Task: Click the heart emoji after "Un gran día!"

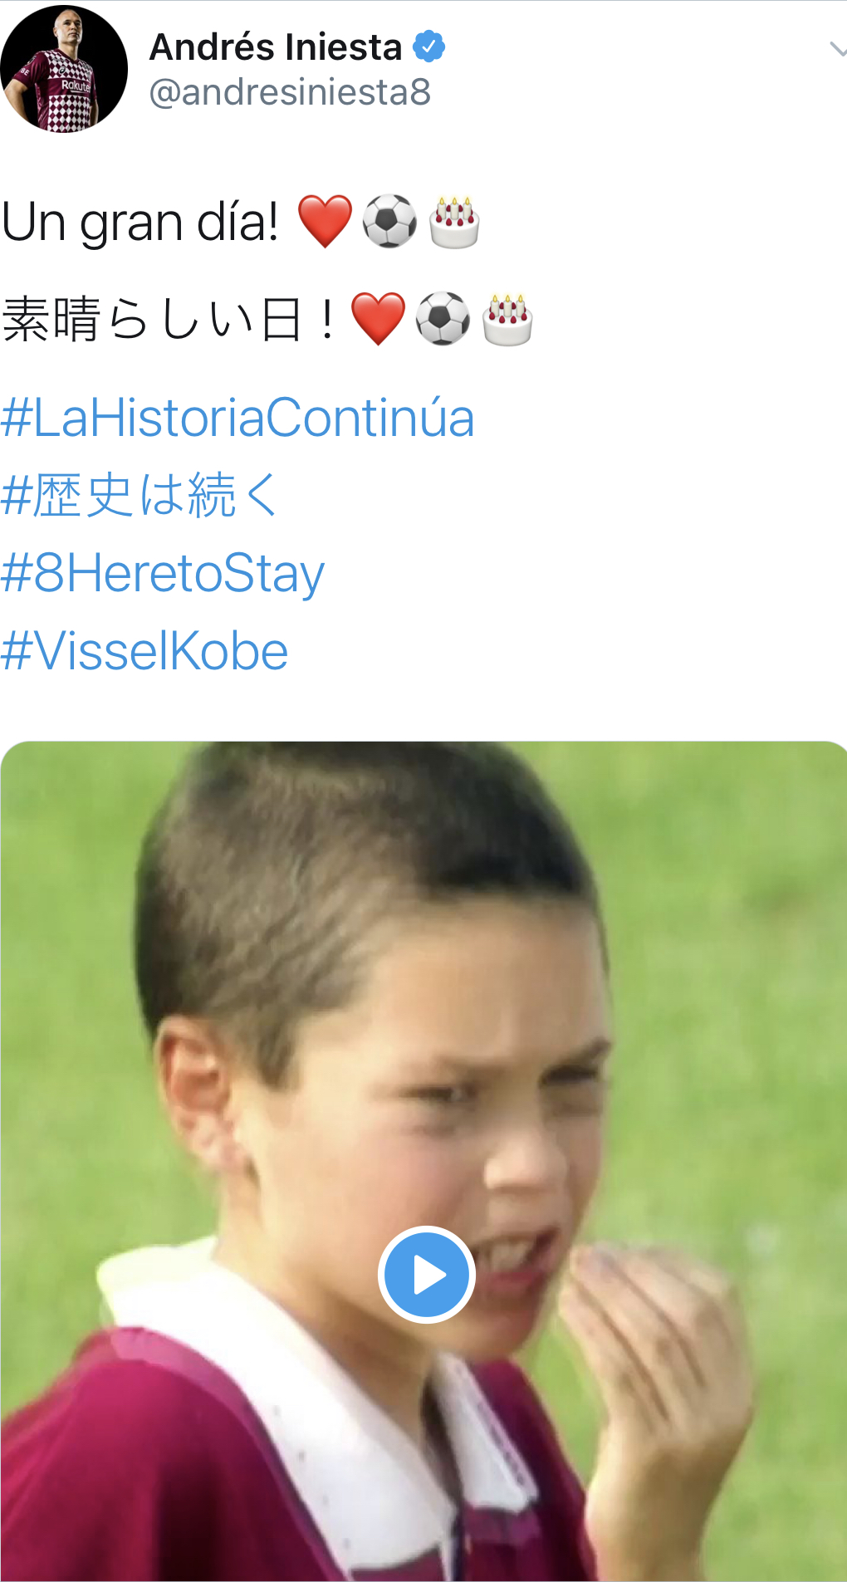Action: click(325, 222)
